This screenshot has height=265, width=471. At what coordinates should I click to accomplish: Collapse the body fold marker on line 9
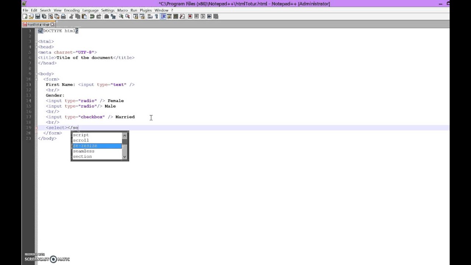(x=36, y=74)
